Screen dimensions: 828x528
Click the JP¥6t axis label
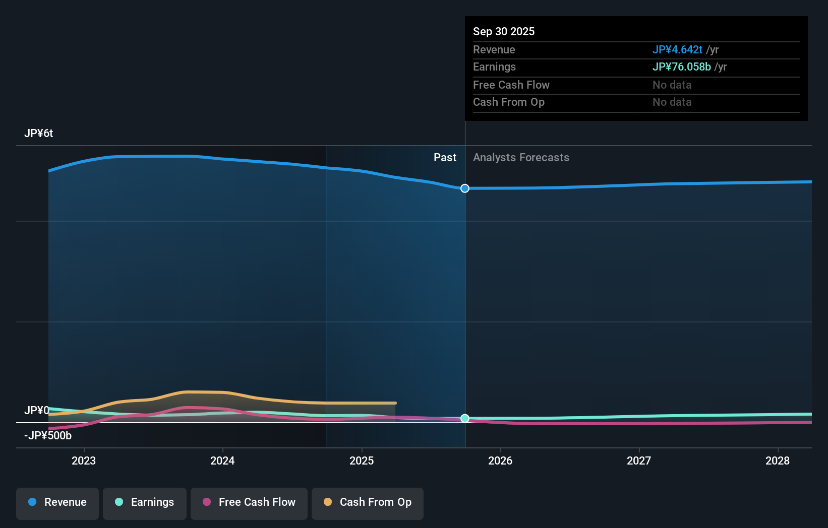tap(39, 133)
